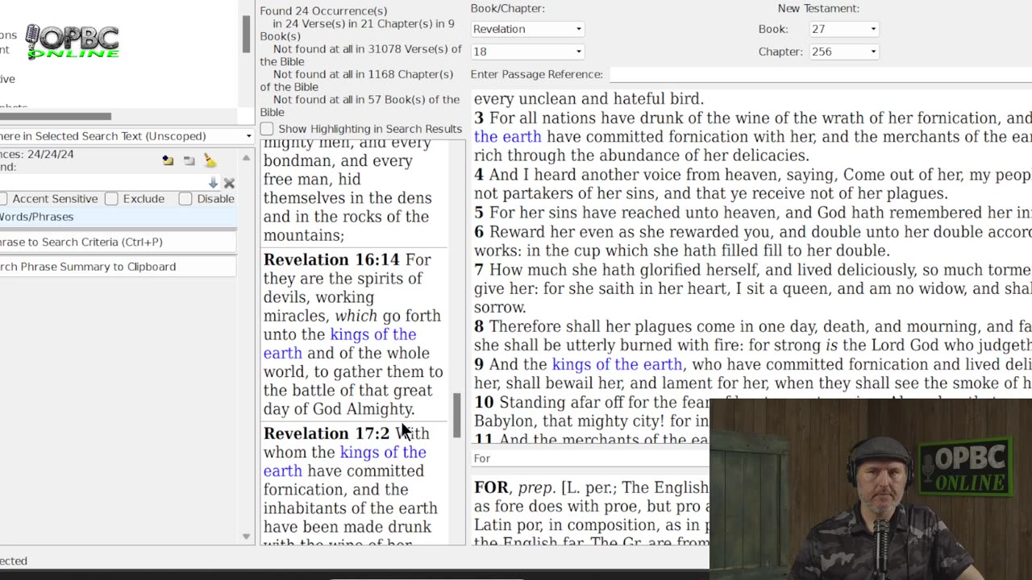Click 'kings of the earth' in verse 9
This screenshot has width=1032, height=580.
click(617, 364)
